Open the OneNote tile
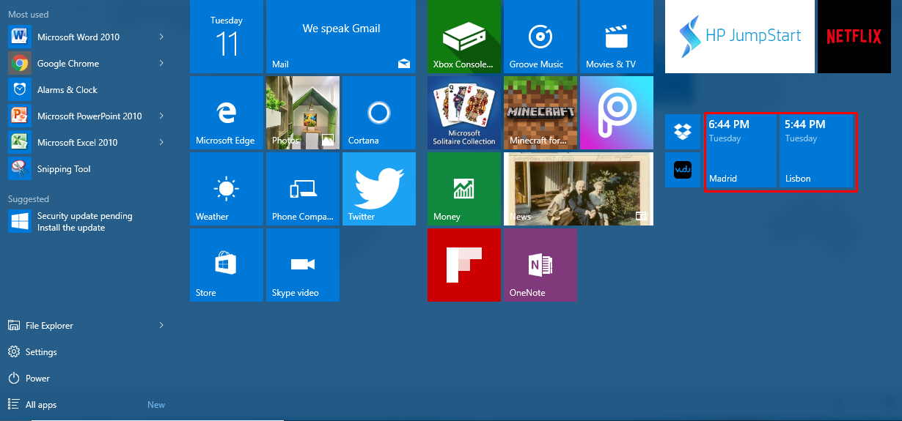This screenshot has height=421, width=902. pyautogui.click(x=540, y=265)
